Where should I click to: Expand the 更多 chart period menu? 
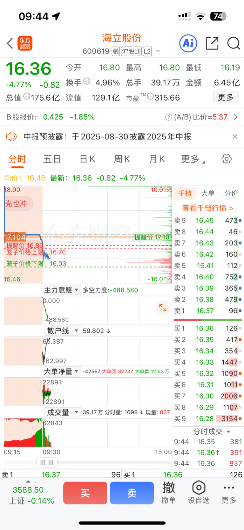pos(193,159)
